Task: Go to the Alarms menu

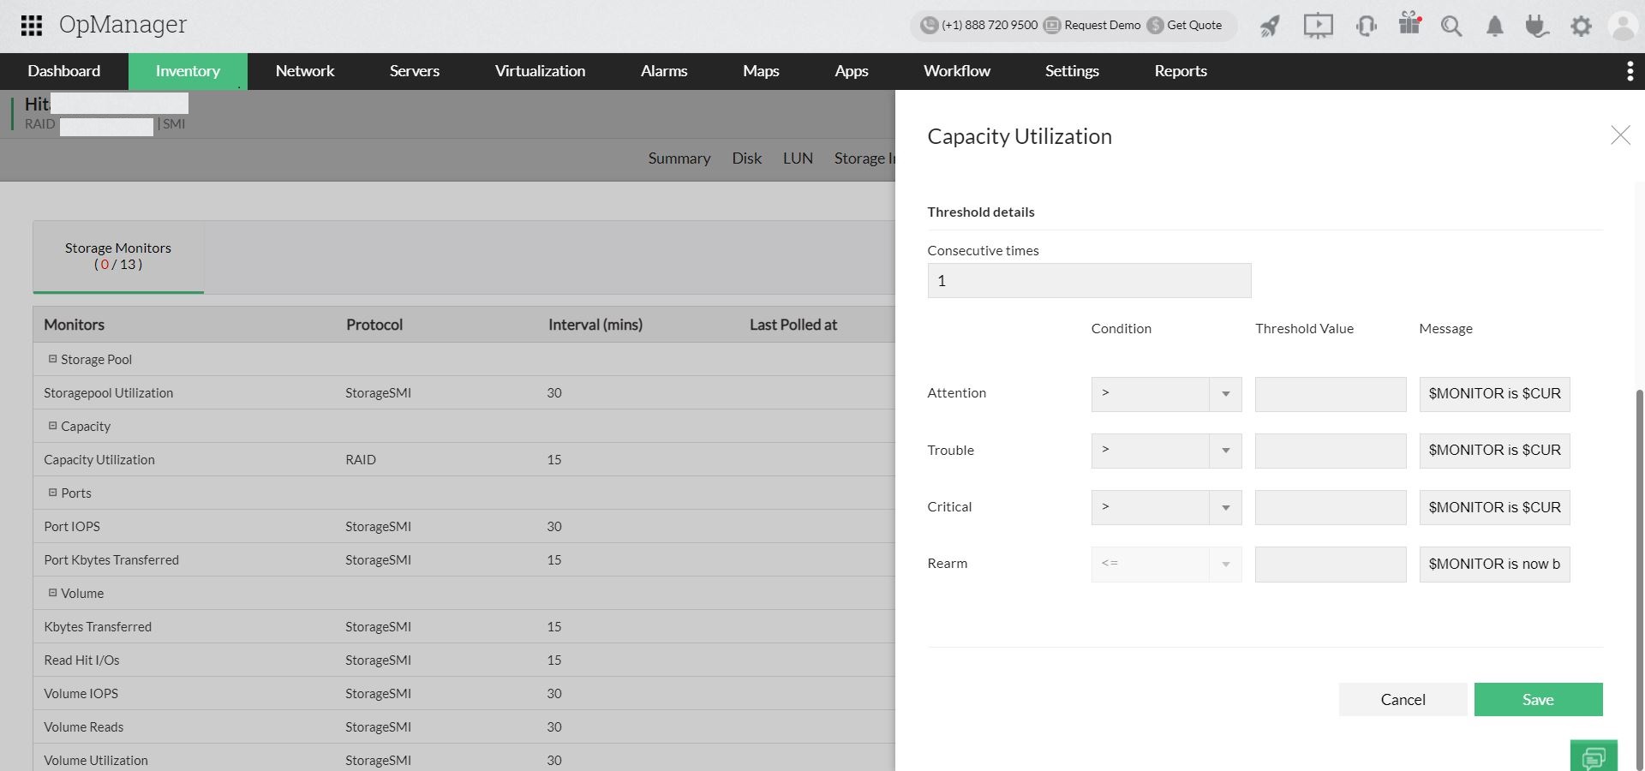Action: pyautogui.click(x=664, y=71)
